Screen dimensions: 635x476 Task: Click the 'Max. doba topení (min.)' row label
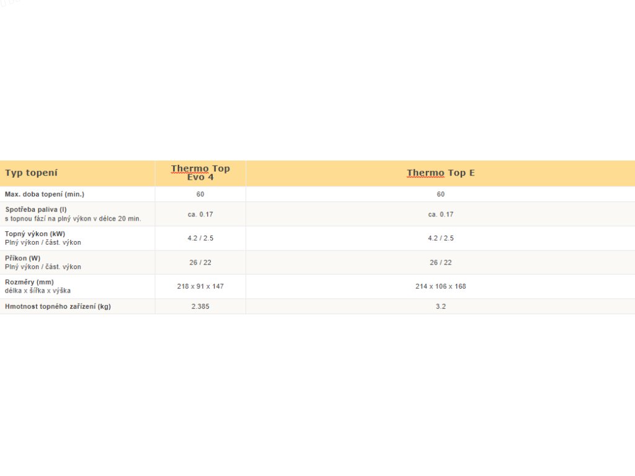45,194
